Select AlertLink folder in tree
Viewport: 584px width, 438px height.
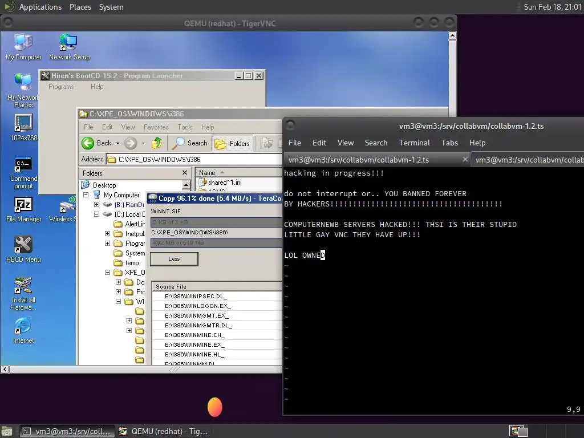coord(129,224)
